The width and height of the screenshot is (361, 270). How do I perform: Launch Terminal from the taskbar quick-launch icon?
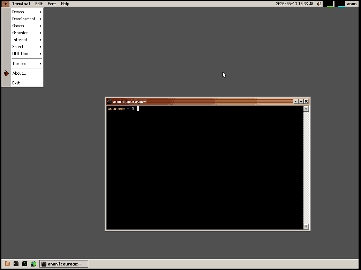16,264
